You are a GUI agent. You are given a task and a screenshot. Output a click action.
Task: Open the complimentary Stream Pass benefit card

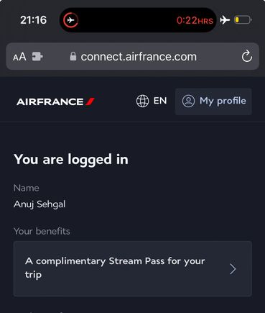[x=133, y=268]
